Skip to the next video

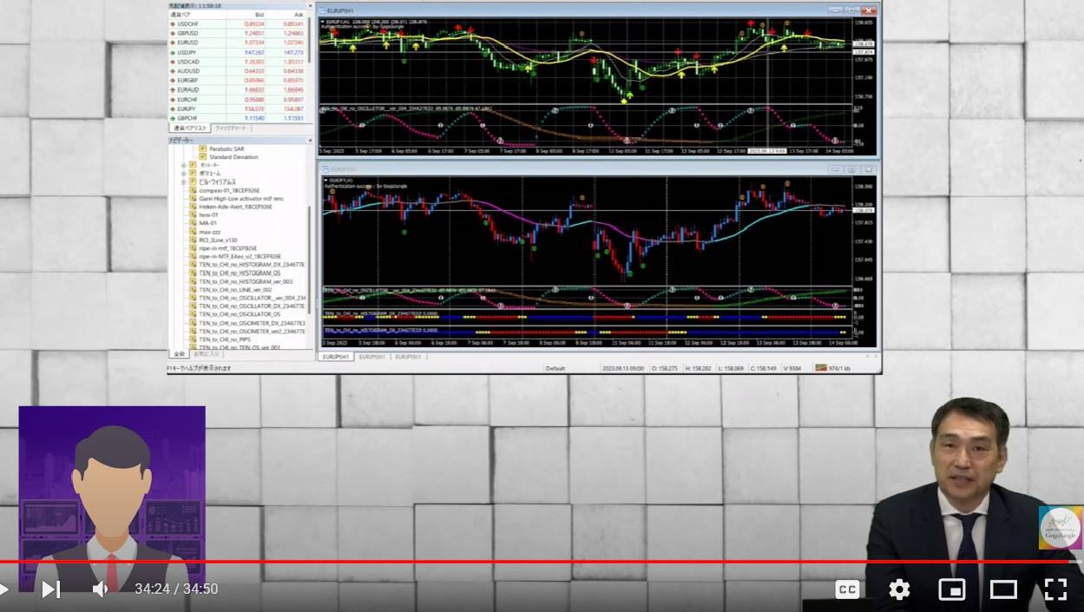pyautogui.click(x=51, y=589)
